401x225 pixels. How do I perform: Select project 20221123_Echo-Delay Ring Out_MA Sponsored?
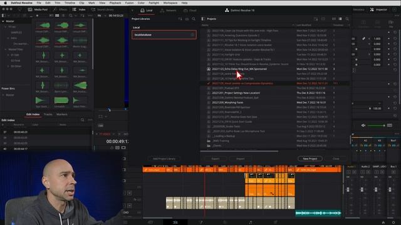tap(275, 69)
